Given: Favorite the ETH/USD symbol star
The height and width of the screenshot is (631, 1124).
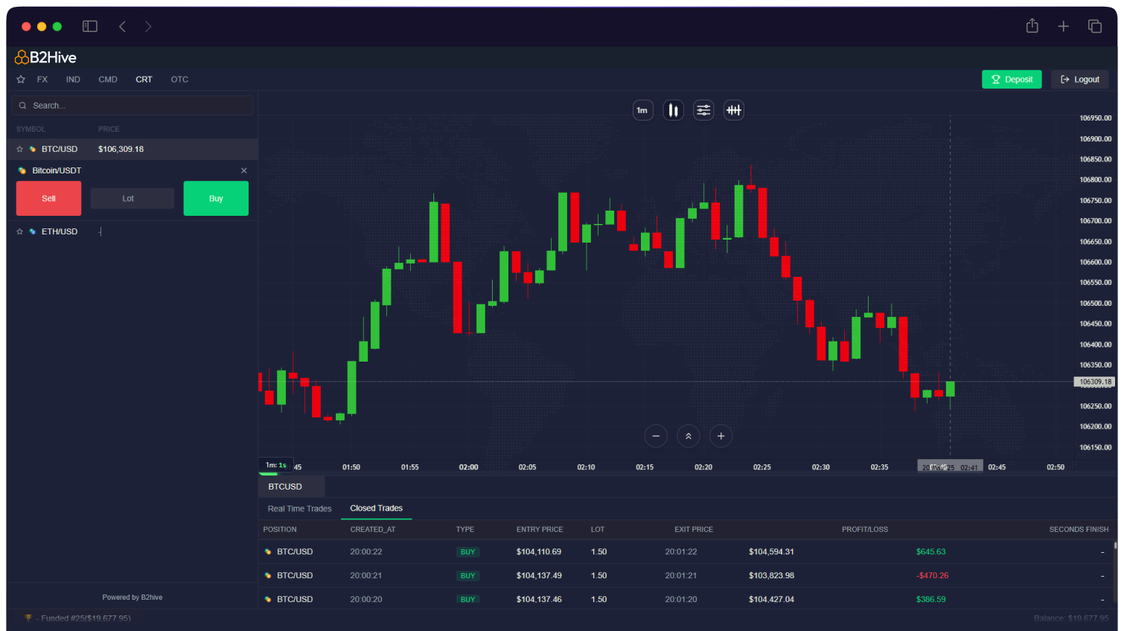Looking at the screenshot, I should tap(20, 232).
